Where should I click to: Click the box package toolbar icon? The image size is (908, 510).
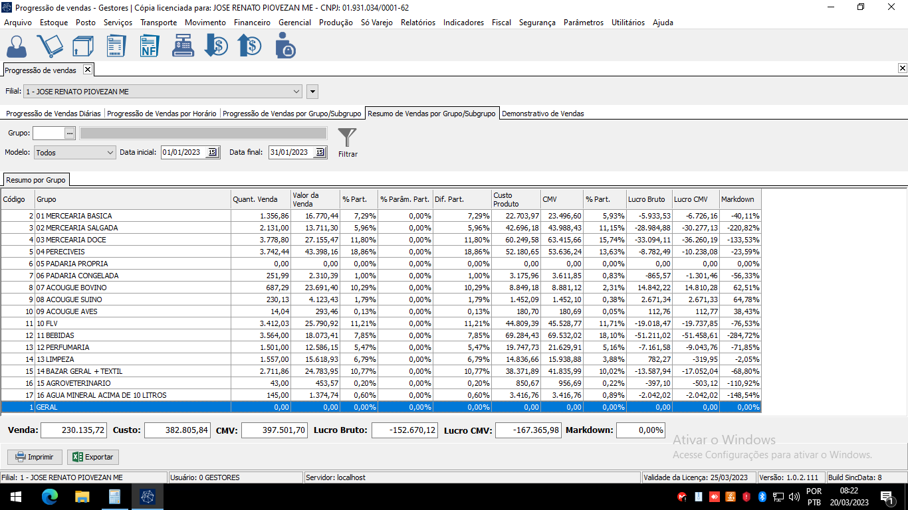click(83, 46)
